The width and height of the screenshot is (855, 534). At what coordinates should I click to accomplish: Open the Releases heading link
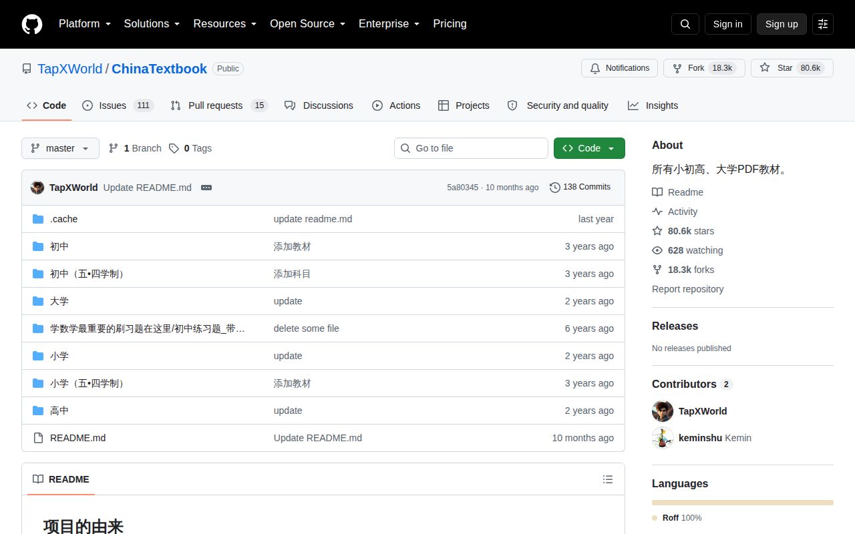[675, 326]
